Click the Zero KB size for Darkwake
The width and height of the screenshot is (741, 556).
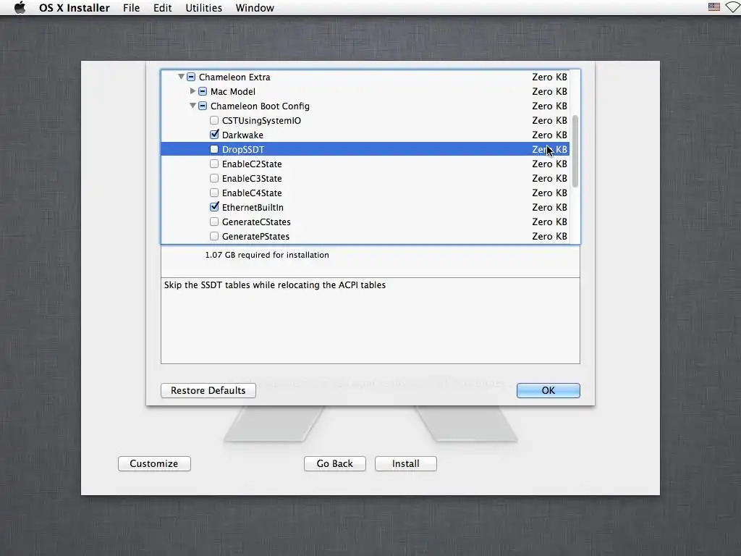[x=549, y=135]
